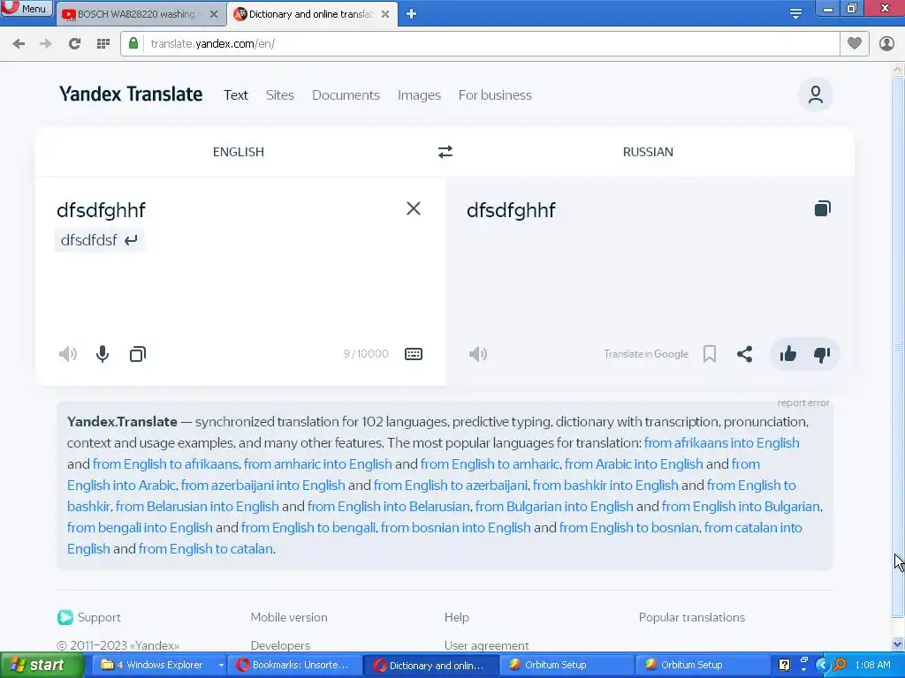The height and width of the screenshot is (678, 905).
Task: Go back in browser
Action: tap(19, 44)
